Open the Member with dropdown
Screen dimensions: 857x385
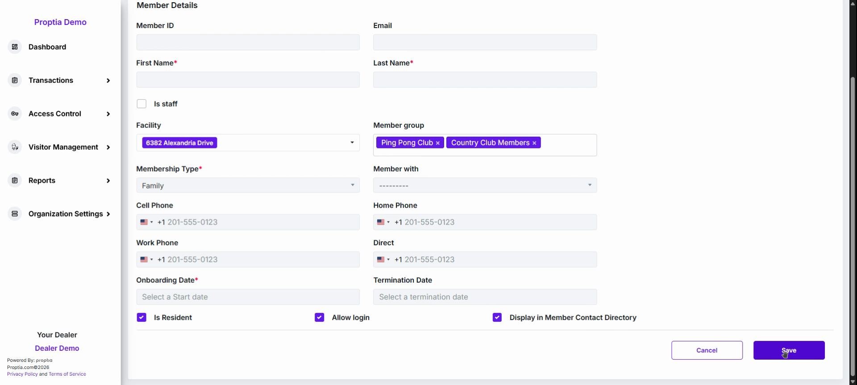485,185
